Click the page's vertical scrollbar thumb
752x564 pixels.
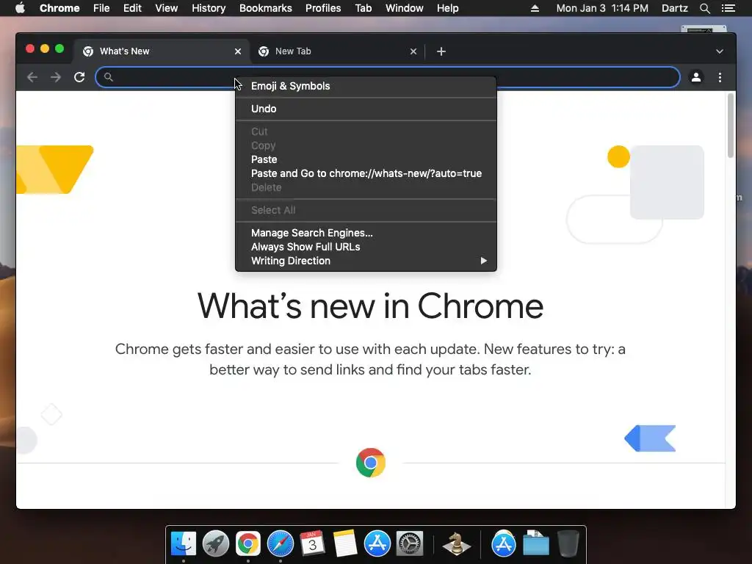click(731, 126)
